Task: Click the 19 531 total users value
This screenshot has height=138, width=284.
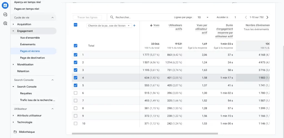Action: coord(178,44)
